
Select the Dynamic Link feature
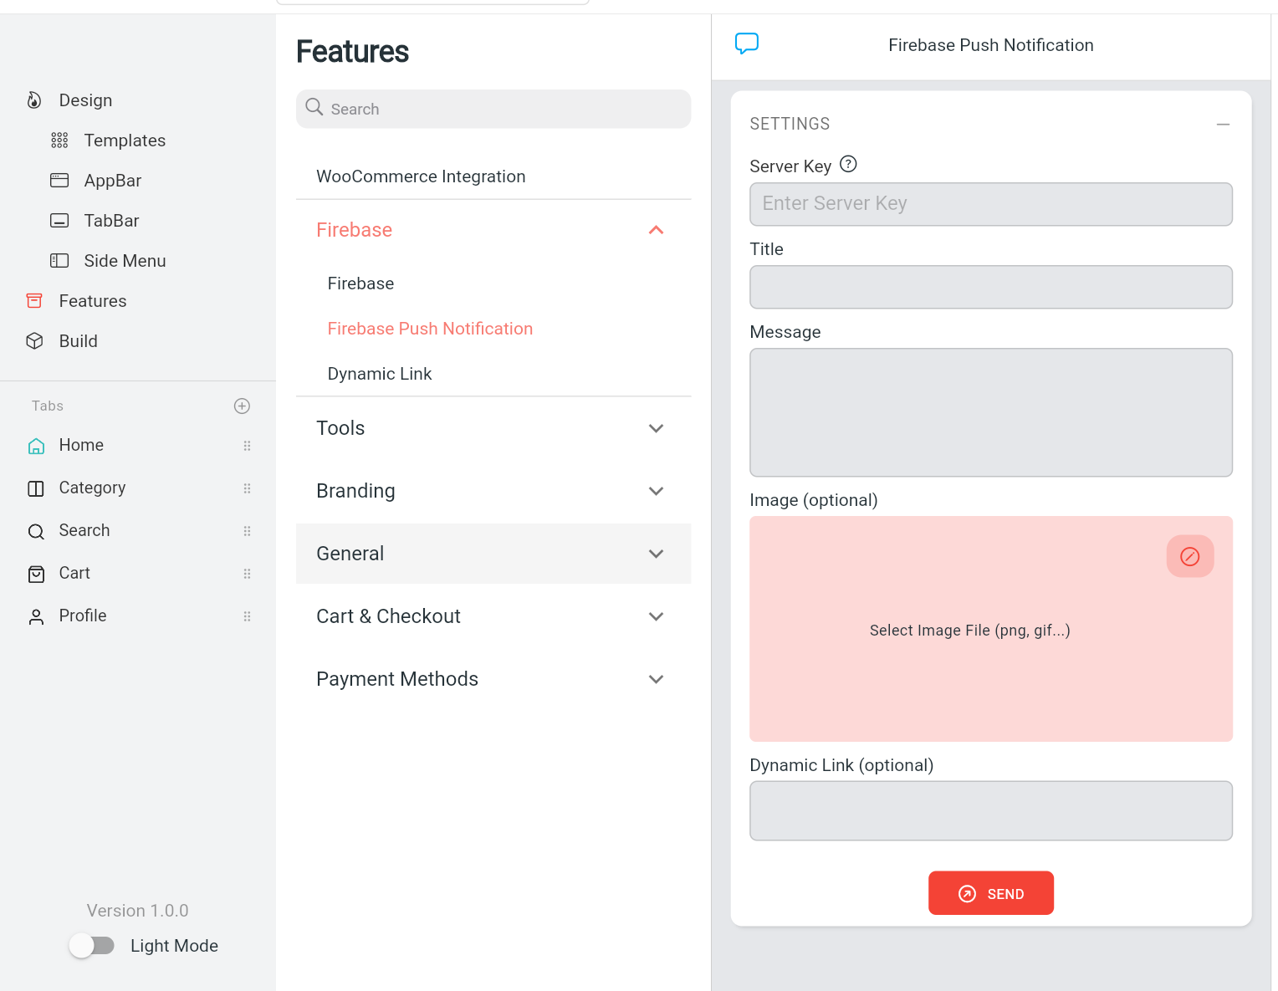tap(380, 374)
